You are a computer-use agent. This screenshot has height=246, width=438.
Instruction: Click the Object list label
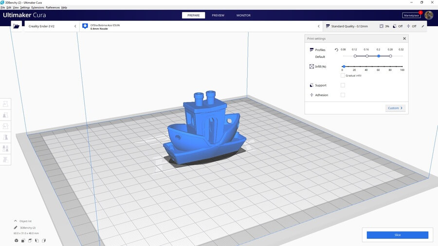click(25, 221)
